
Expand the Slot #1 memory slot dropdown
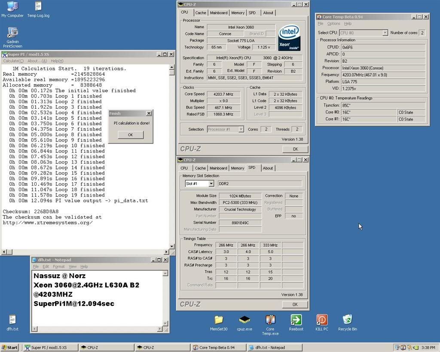coord(211,184)
